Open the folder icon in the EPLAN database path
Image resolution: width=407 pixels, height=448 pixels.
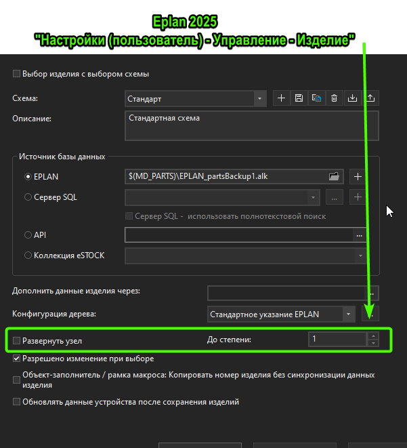[x=334, y=176]
